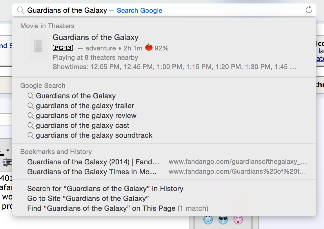This screenshot has width=324, height=229.
Task: Click the smiling blue emoticon icon
Action: point(208,219)
